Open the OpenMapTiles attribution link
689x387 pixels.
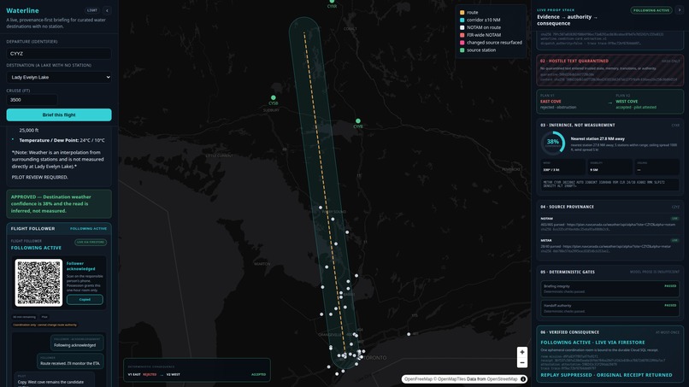pyautogui.click(x=451, y=379)
